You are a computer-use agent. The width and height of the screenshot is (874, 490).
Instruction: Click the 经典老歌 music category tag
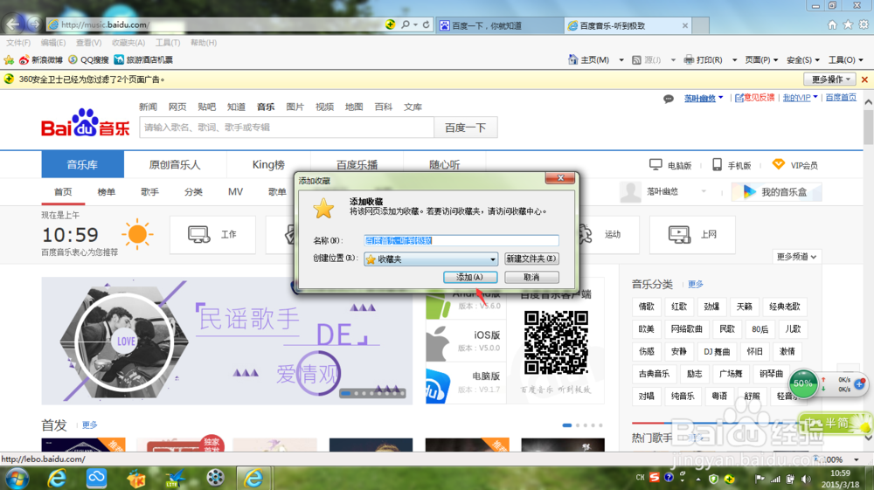[784, 307]
